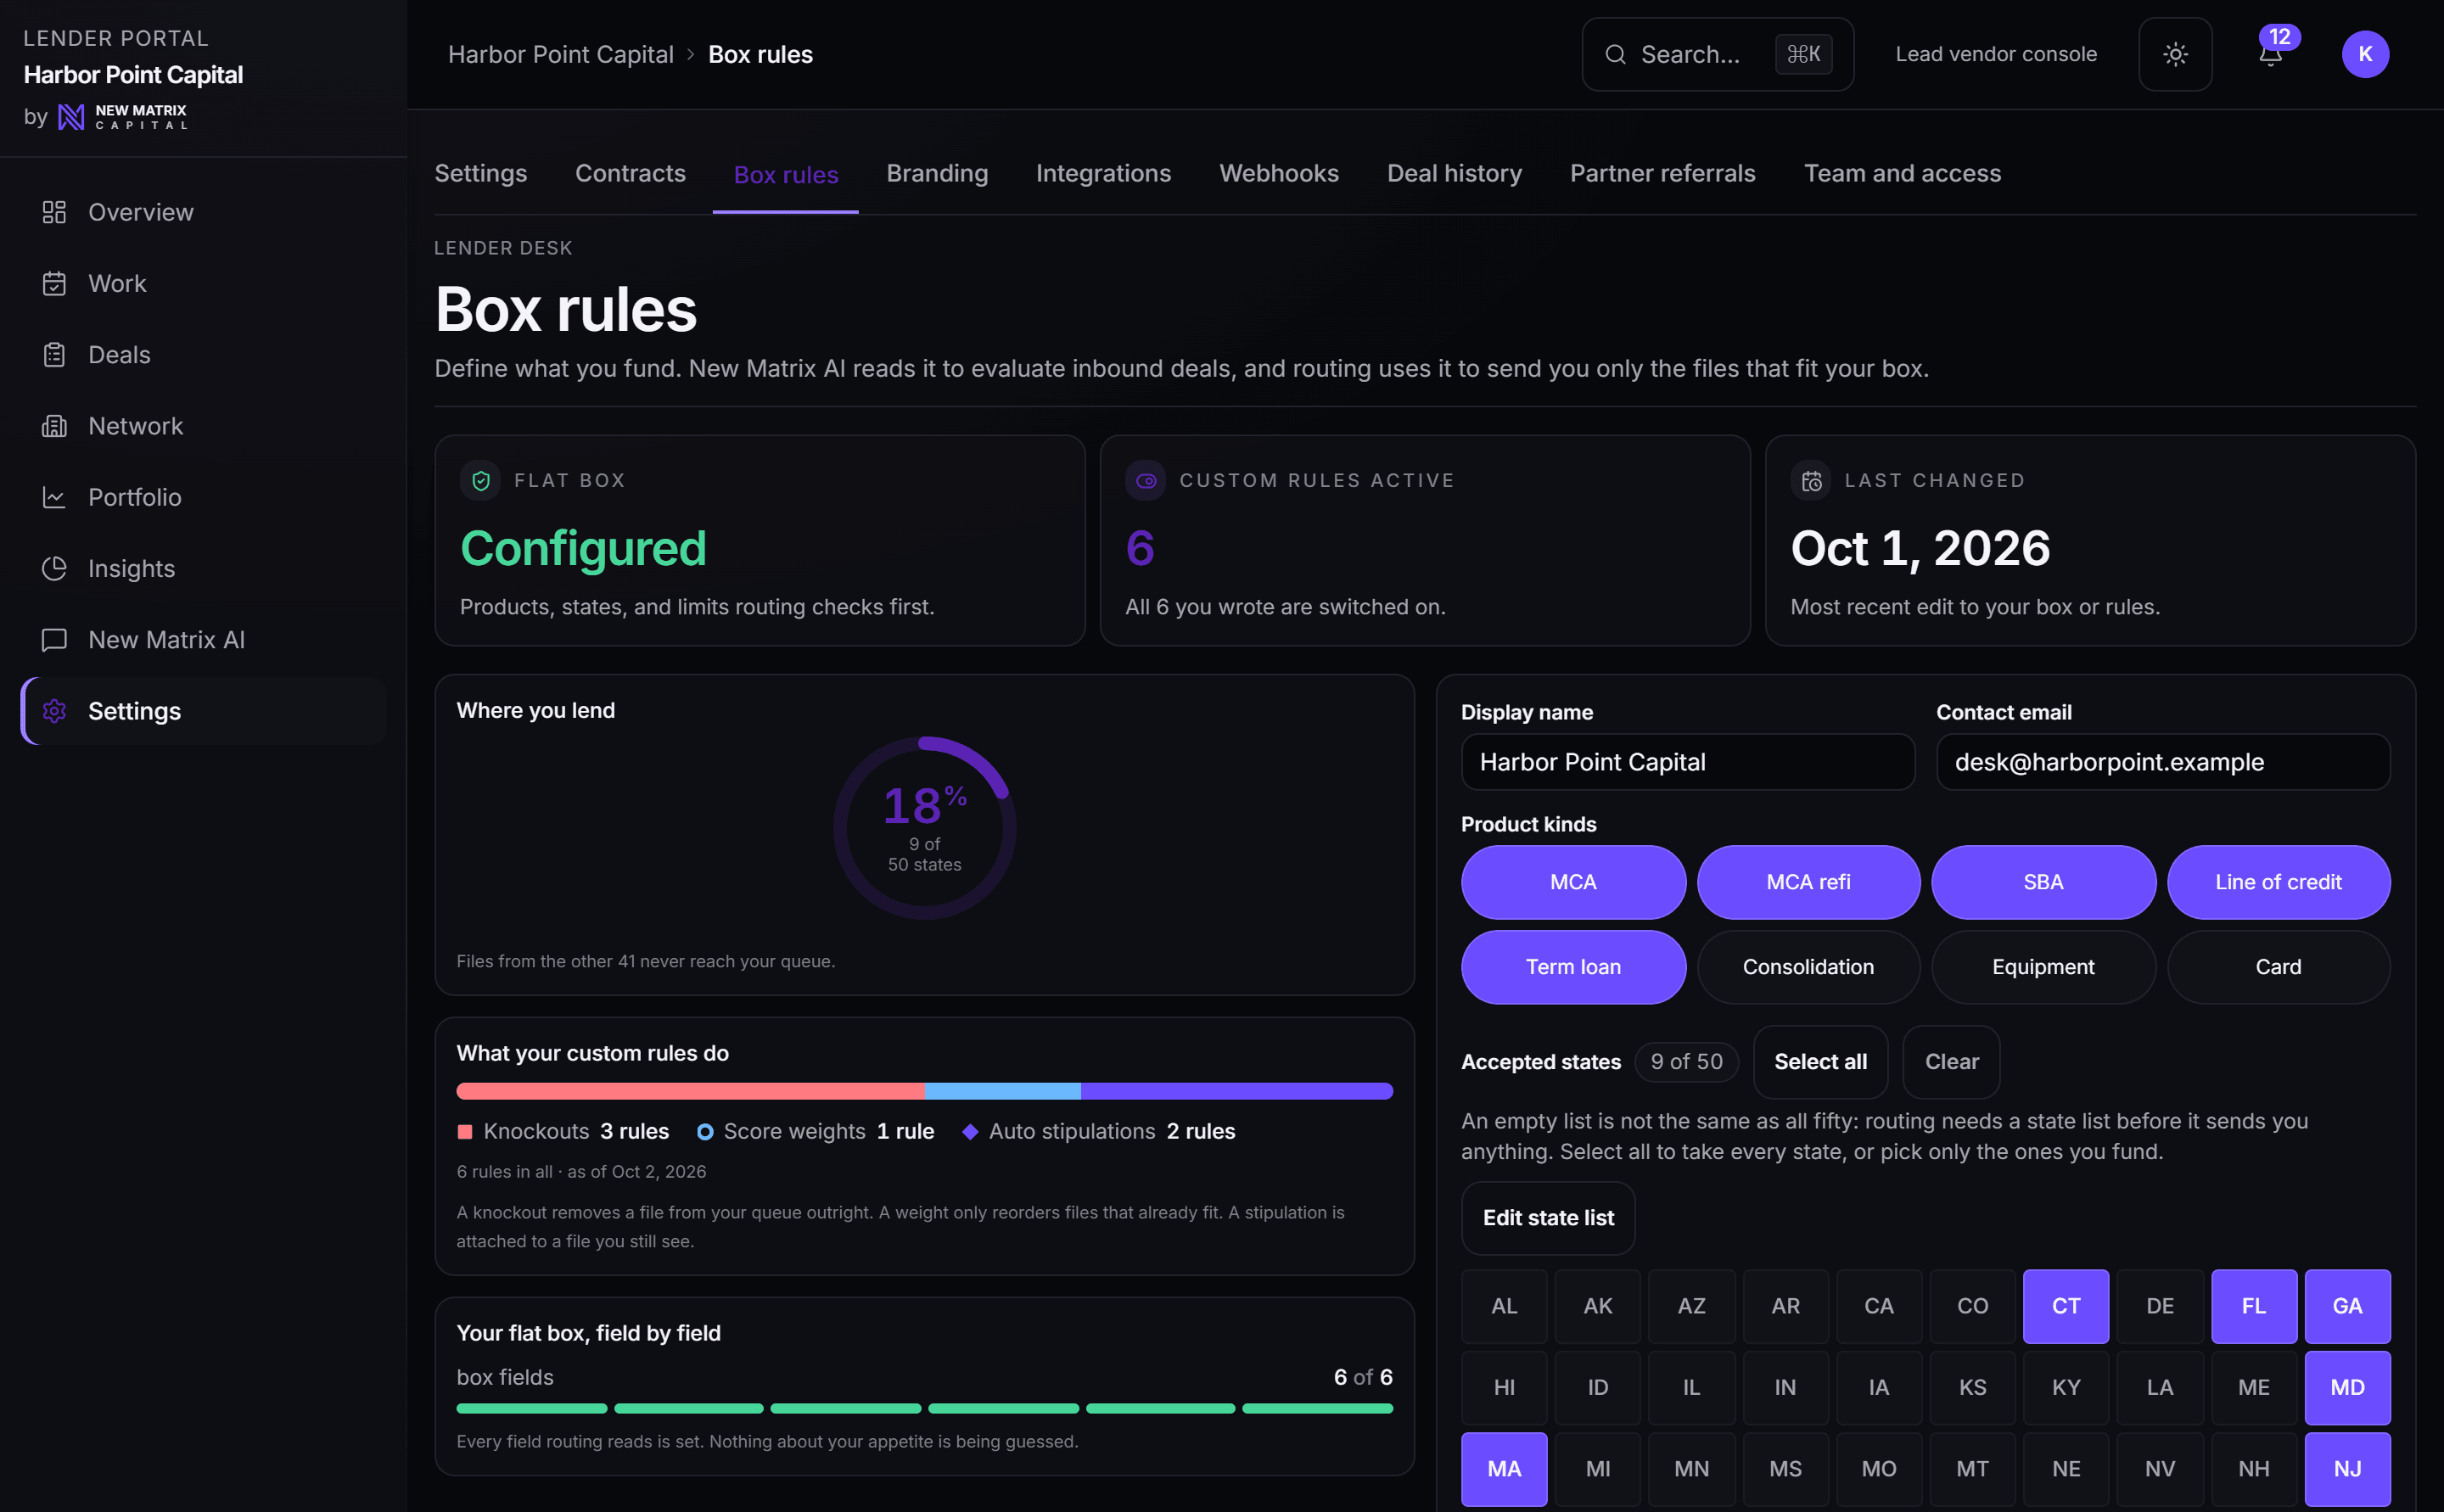
Task: Open notifications bell with 12 badge
Action: [2271, 54]
